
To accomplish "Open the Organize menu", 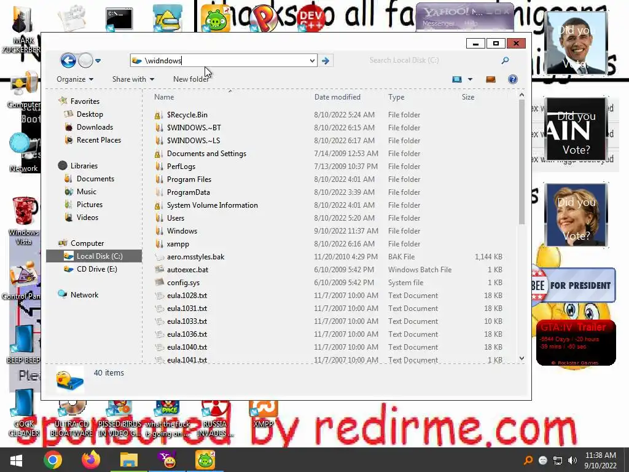I will pyautogui.click(x=75, y=79).
